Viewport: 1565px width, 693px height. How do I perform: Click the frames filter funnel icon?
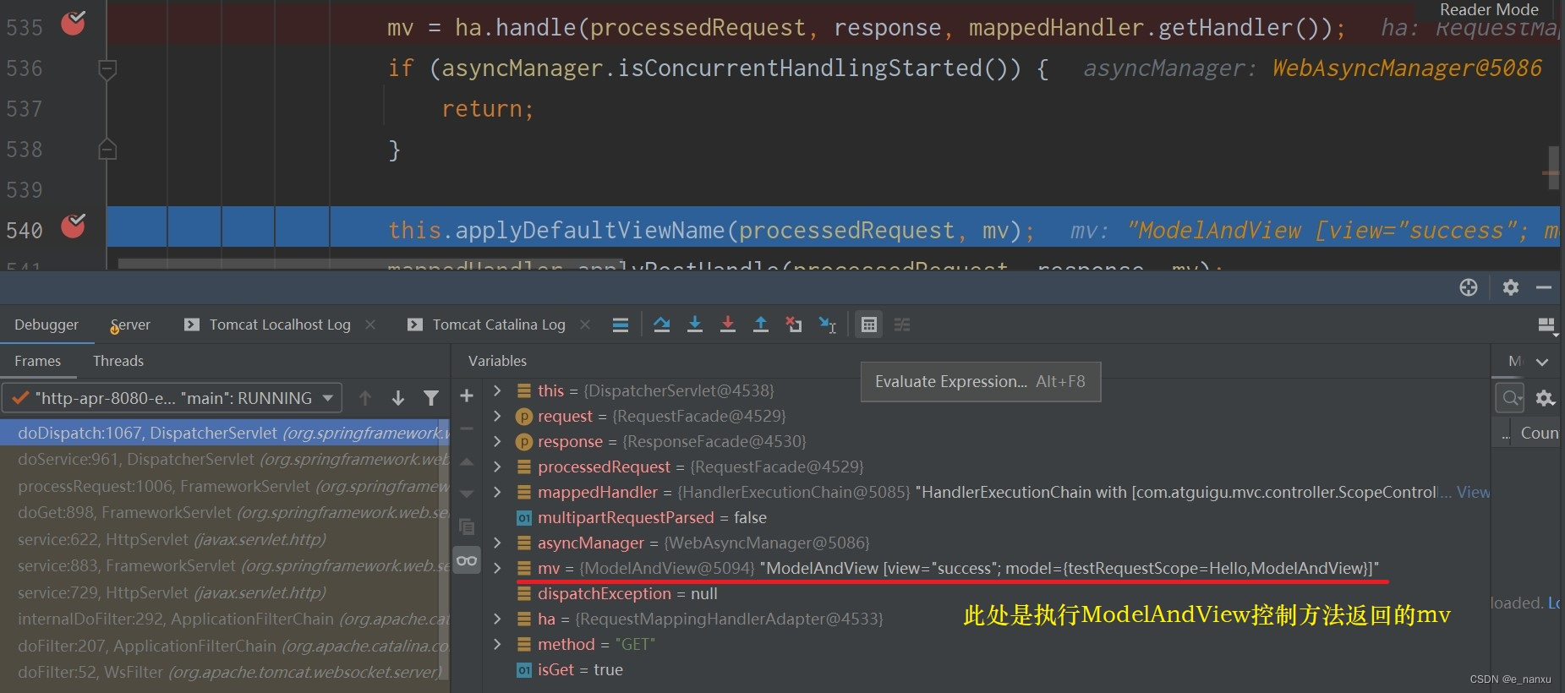click(x=431, y=398)
